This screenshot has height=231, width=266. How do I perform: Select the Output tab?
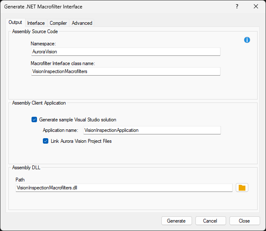[16, 23]
